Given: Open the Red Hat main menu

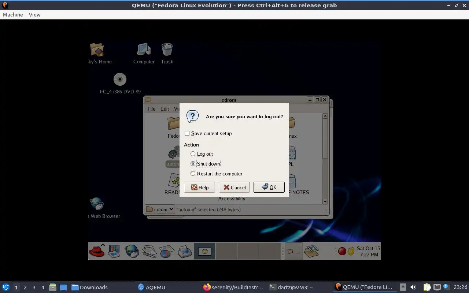Looking at the screenshot, I should click(97, 251).
